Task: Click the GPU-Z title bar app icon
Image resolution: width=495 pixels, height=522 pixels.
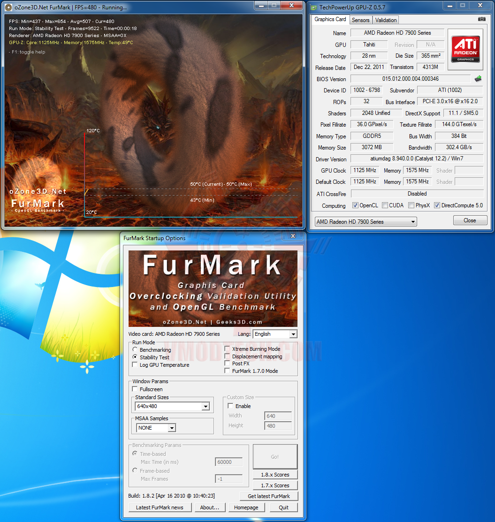Action: (x=313, y=8)
